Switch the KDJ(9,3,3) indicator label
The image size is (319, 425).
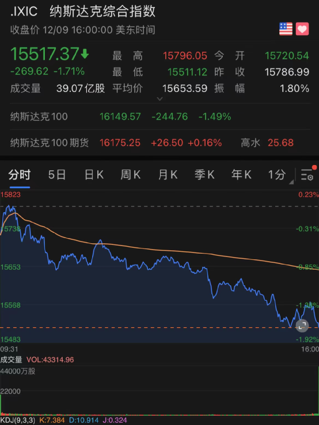tap(17, 420)
